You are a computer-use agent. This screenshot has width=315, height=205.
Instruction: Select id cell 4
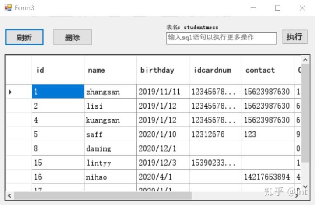click(58, 120)
